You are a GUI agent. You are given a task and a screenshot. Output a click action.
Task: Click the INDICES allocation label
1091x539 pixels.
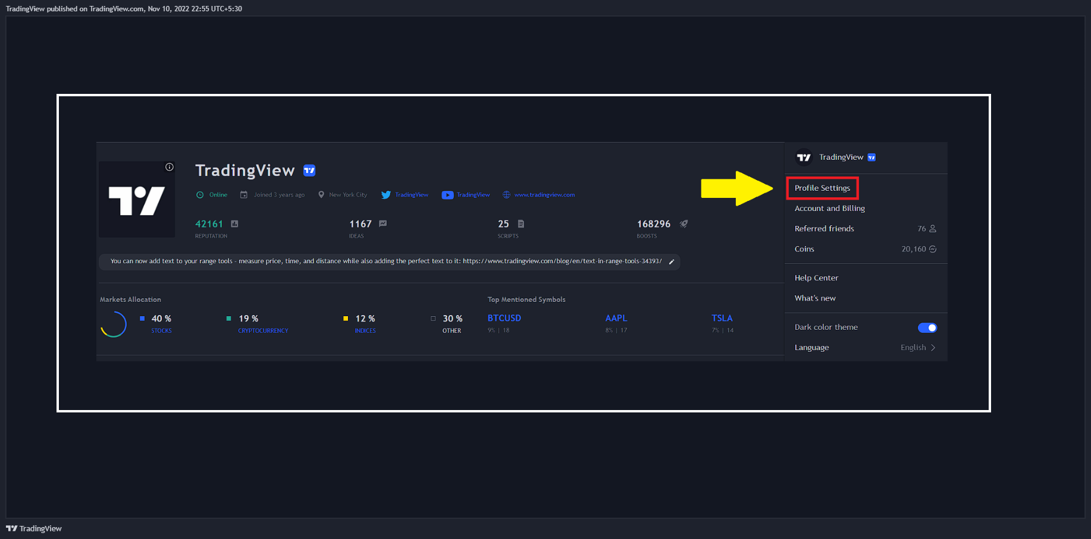[x=365, y=331]
